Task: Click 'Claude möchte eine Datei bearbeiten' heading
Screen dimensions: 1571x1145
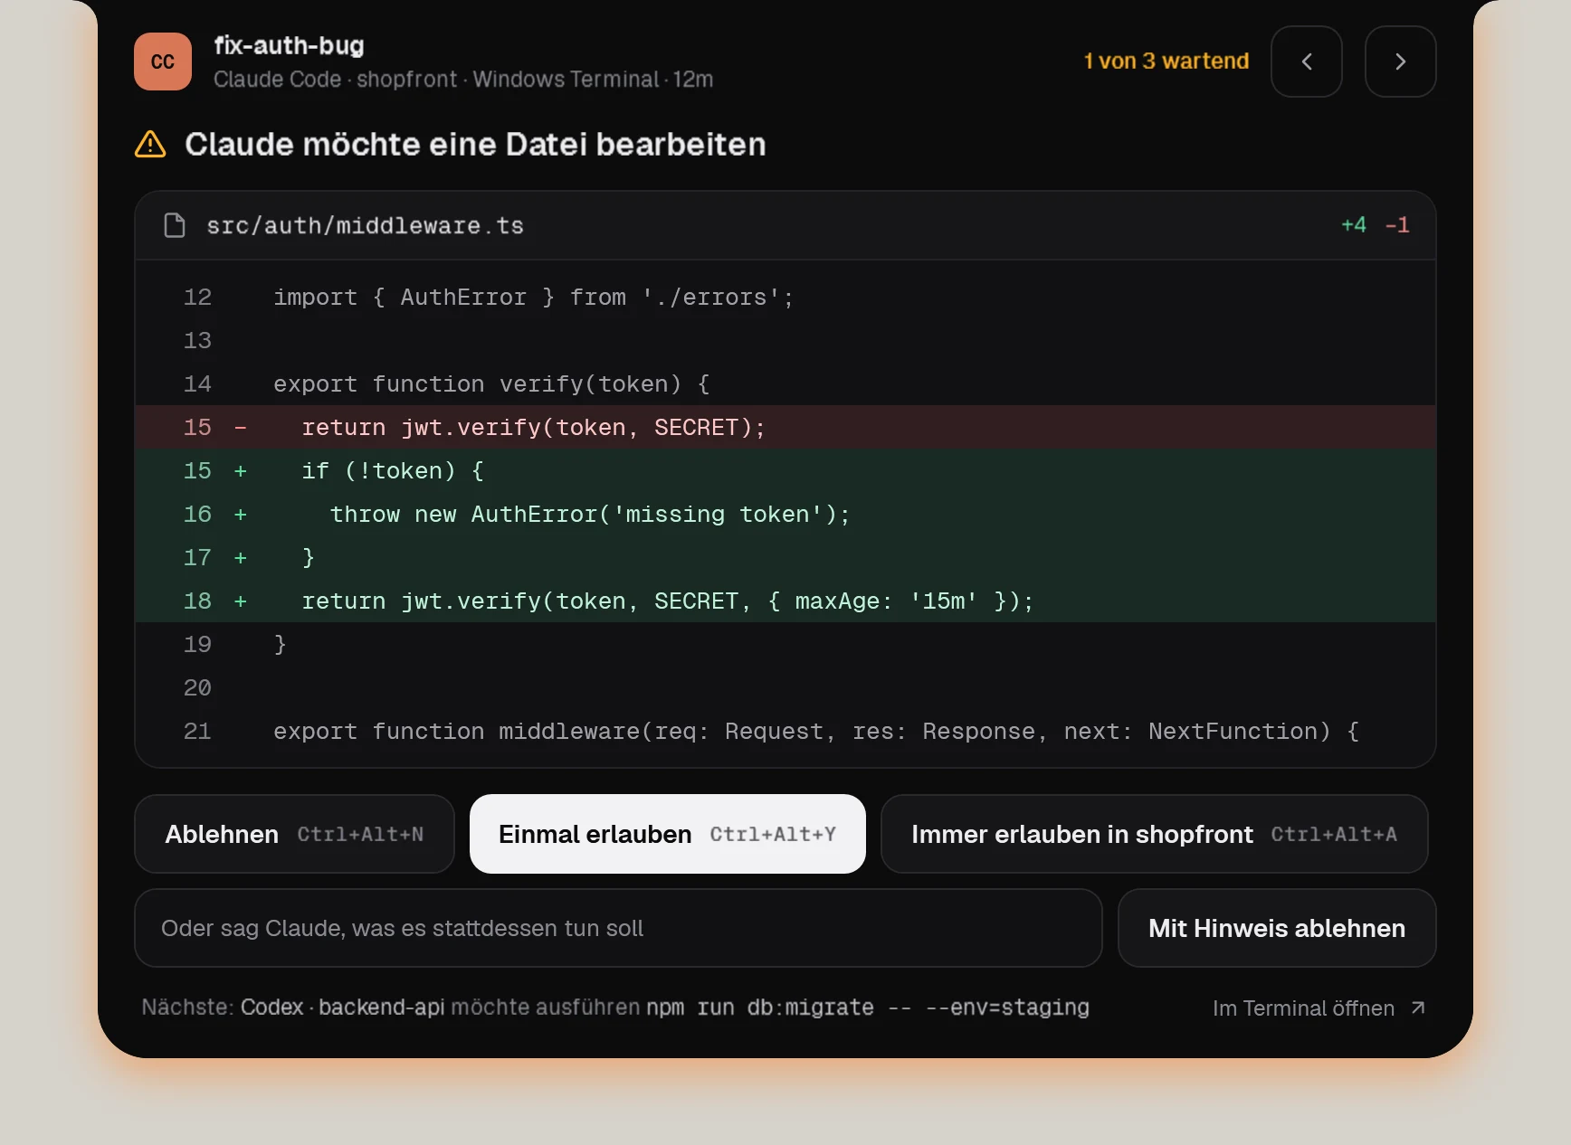Action: [475, 145]
